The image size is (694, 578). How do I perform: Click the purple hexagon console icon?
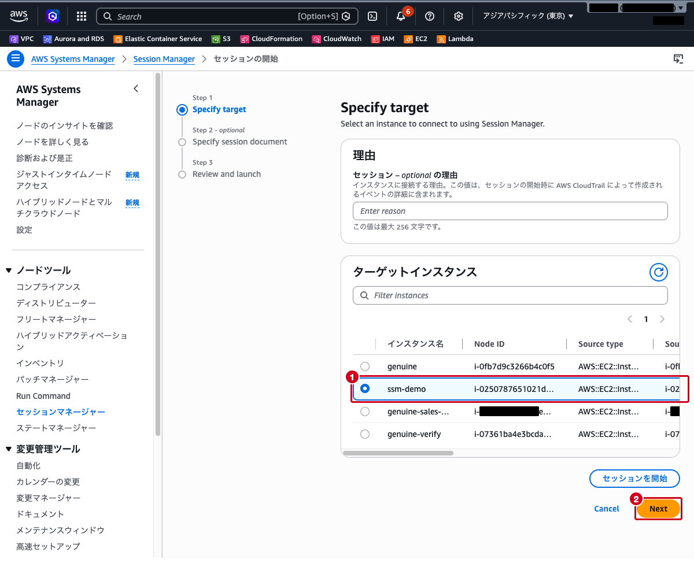[53, 16]
